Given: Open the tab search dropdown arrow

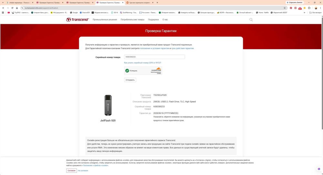Looking at the screenshot, I should [x=3, y=3].
